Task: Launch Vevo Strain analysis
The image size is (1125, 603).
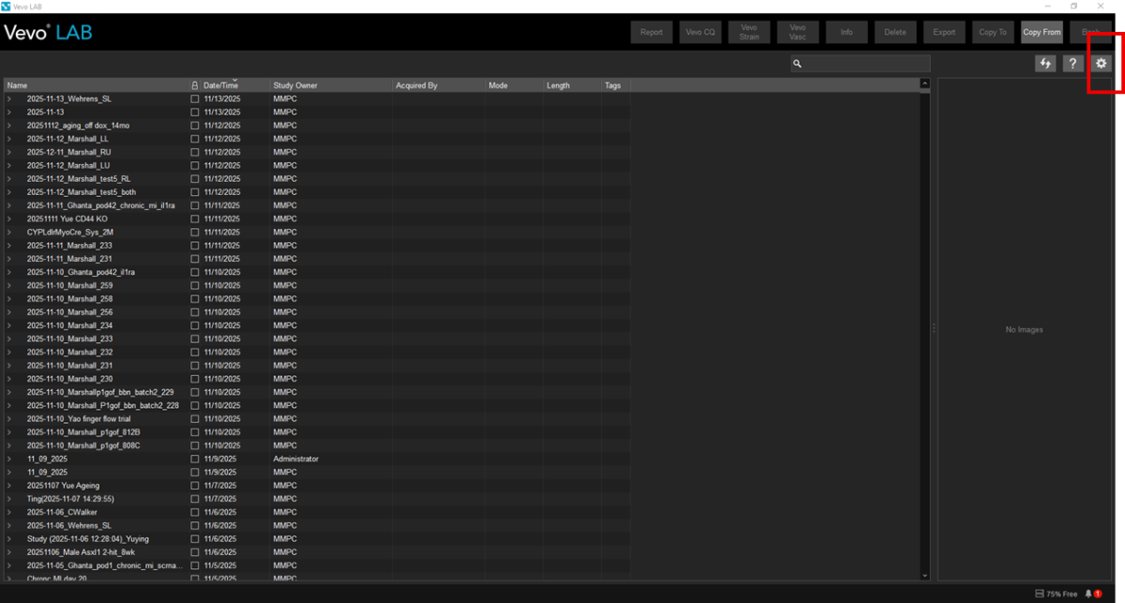Action: (x=749, y=32)
